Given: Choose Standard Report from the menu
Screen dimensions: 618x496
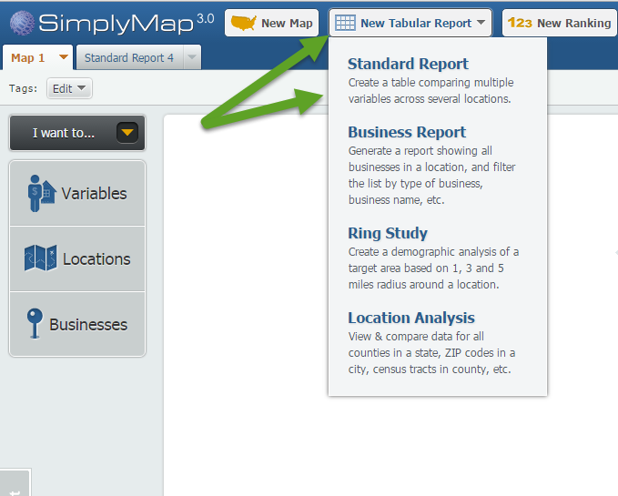Looking at the screenshot, I should (x=408, y=64).
